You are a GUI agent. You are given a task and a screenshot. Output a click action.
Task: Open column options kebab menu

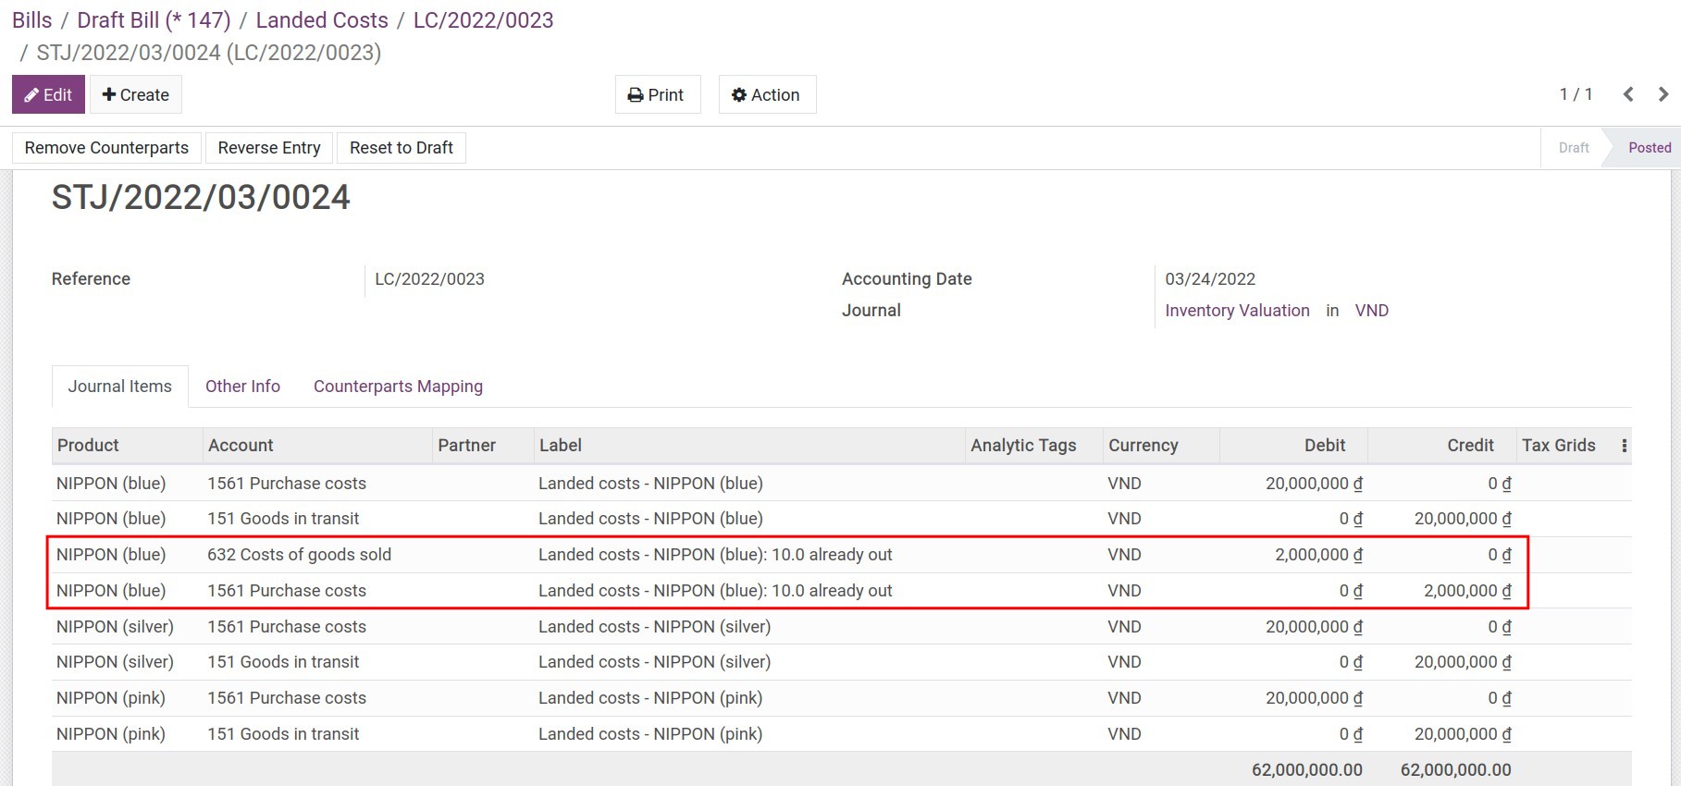pyautogui.click(x=1624, y=446)
